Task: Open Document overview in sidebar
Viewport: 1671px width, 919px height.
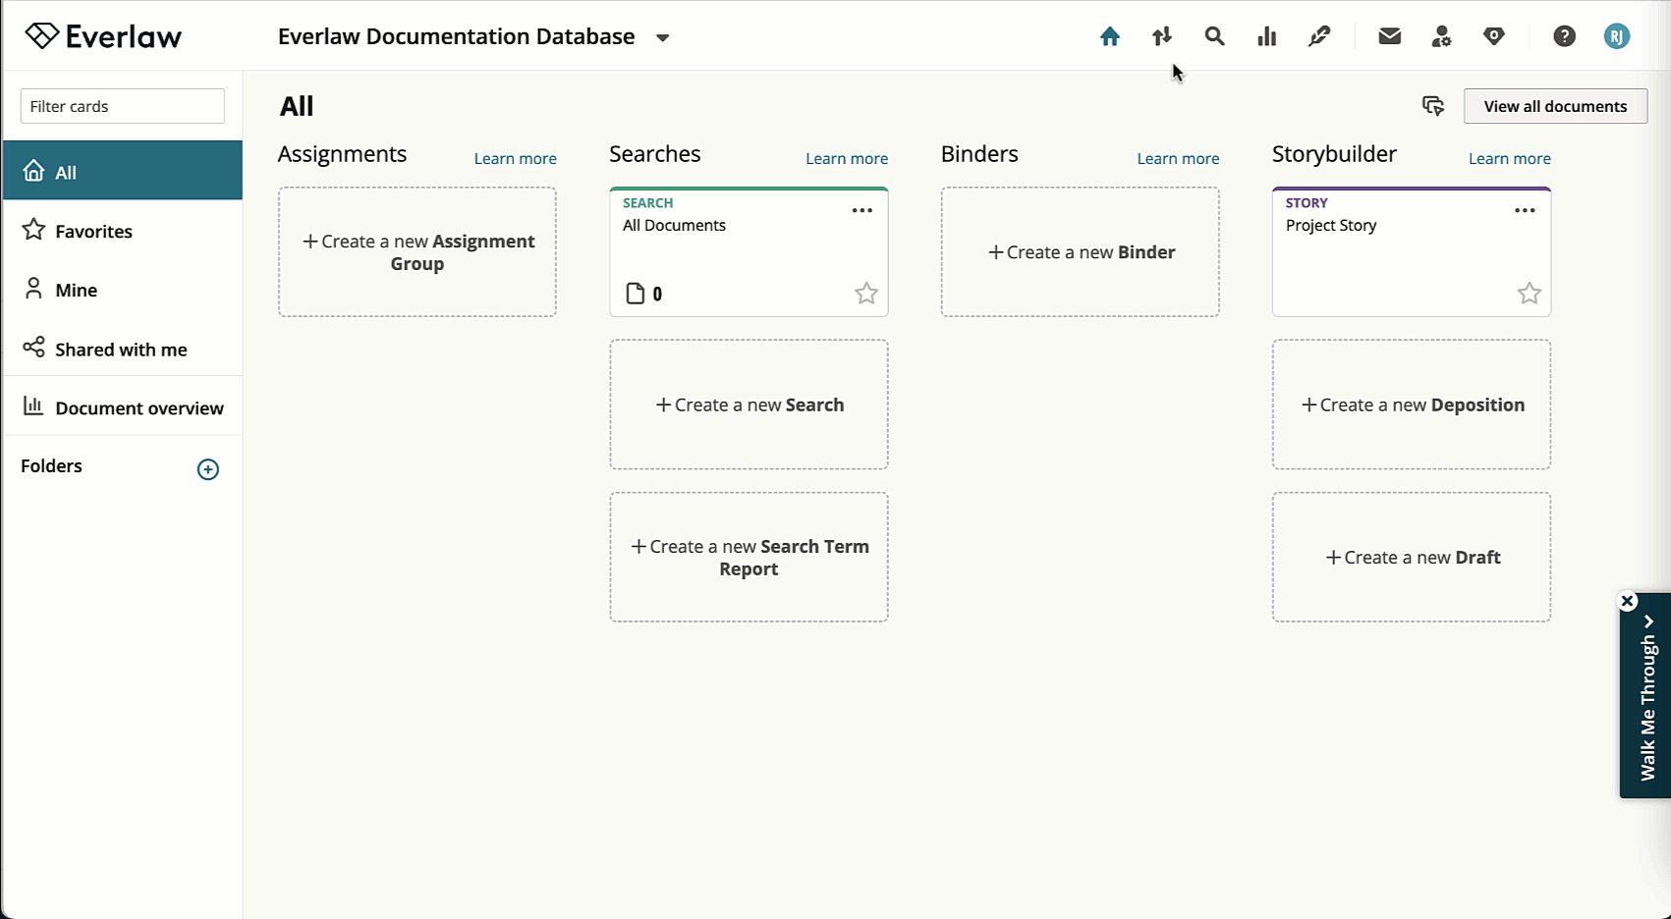Action: [x=123, y=406]
